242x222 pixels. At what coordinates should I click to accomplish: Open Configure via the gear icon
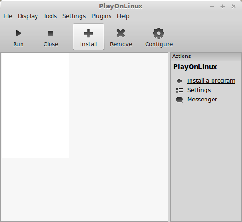point(159,33)
